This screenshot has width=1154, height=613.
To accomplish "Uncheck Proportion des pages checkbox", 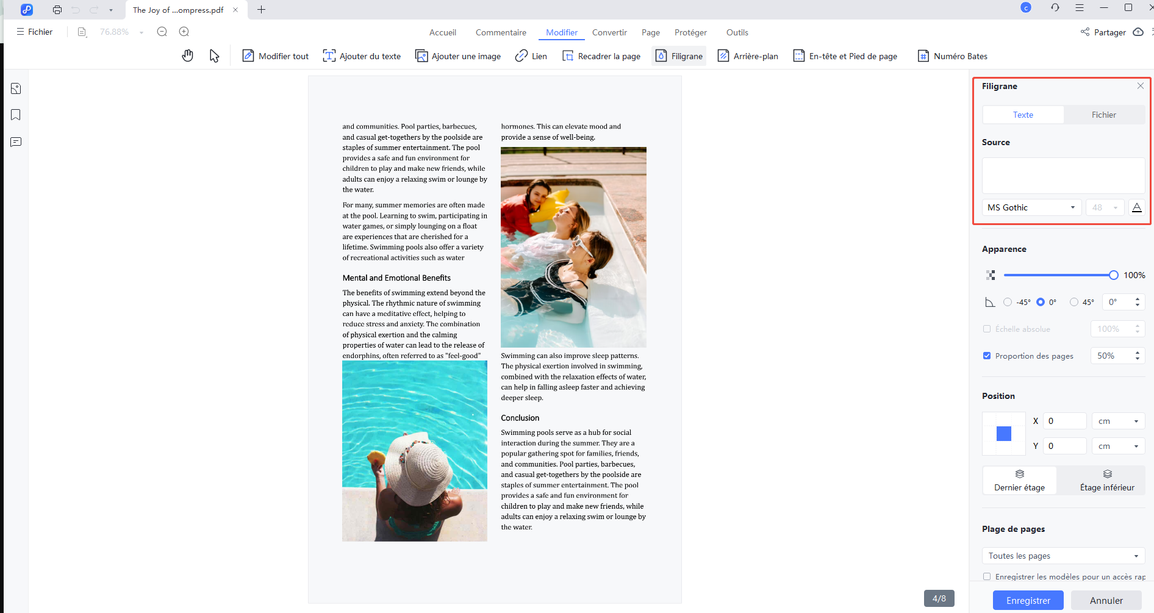I will tap(987, 356).
